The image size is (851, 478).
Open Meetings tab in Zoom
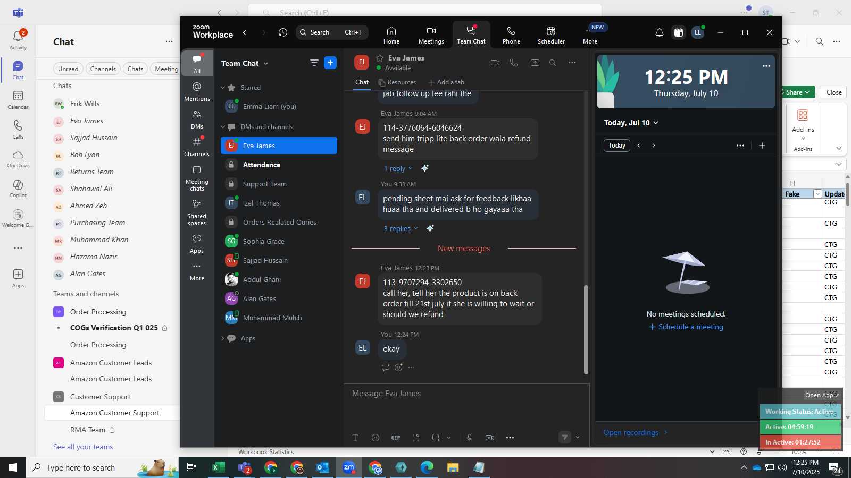point(431,35)
